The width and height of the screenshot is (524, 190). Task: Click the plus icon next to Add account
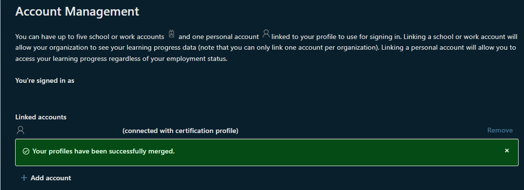(24, 178)
